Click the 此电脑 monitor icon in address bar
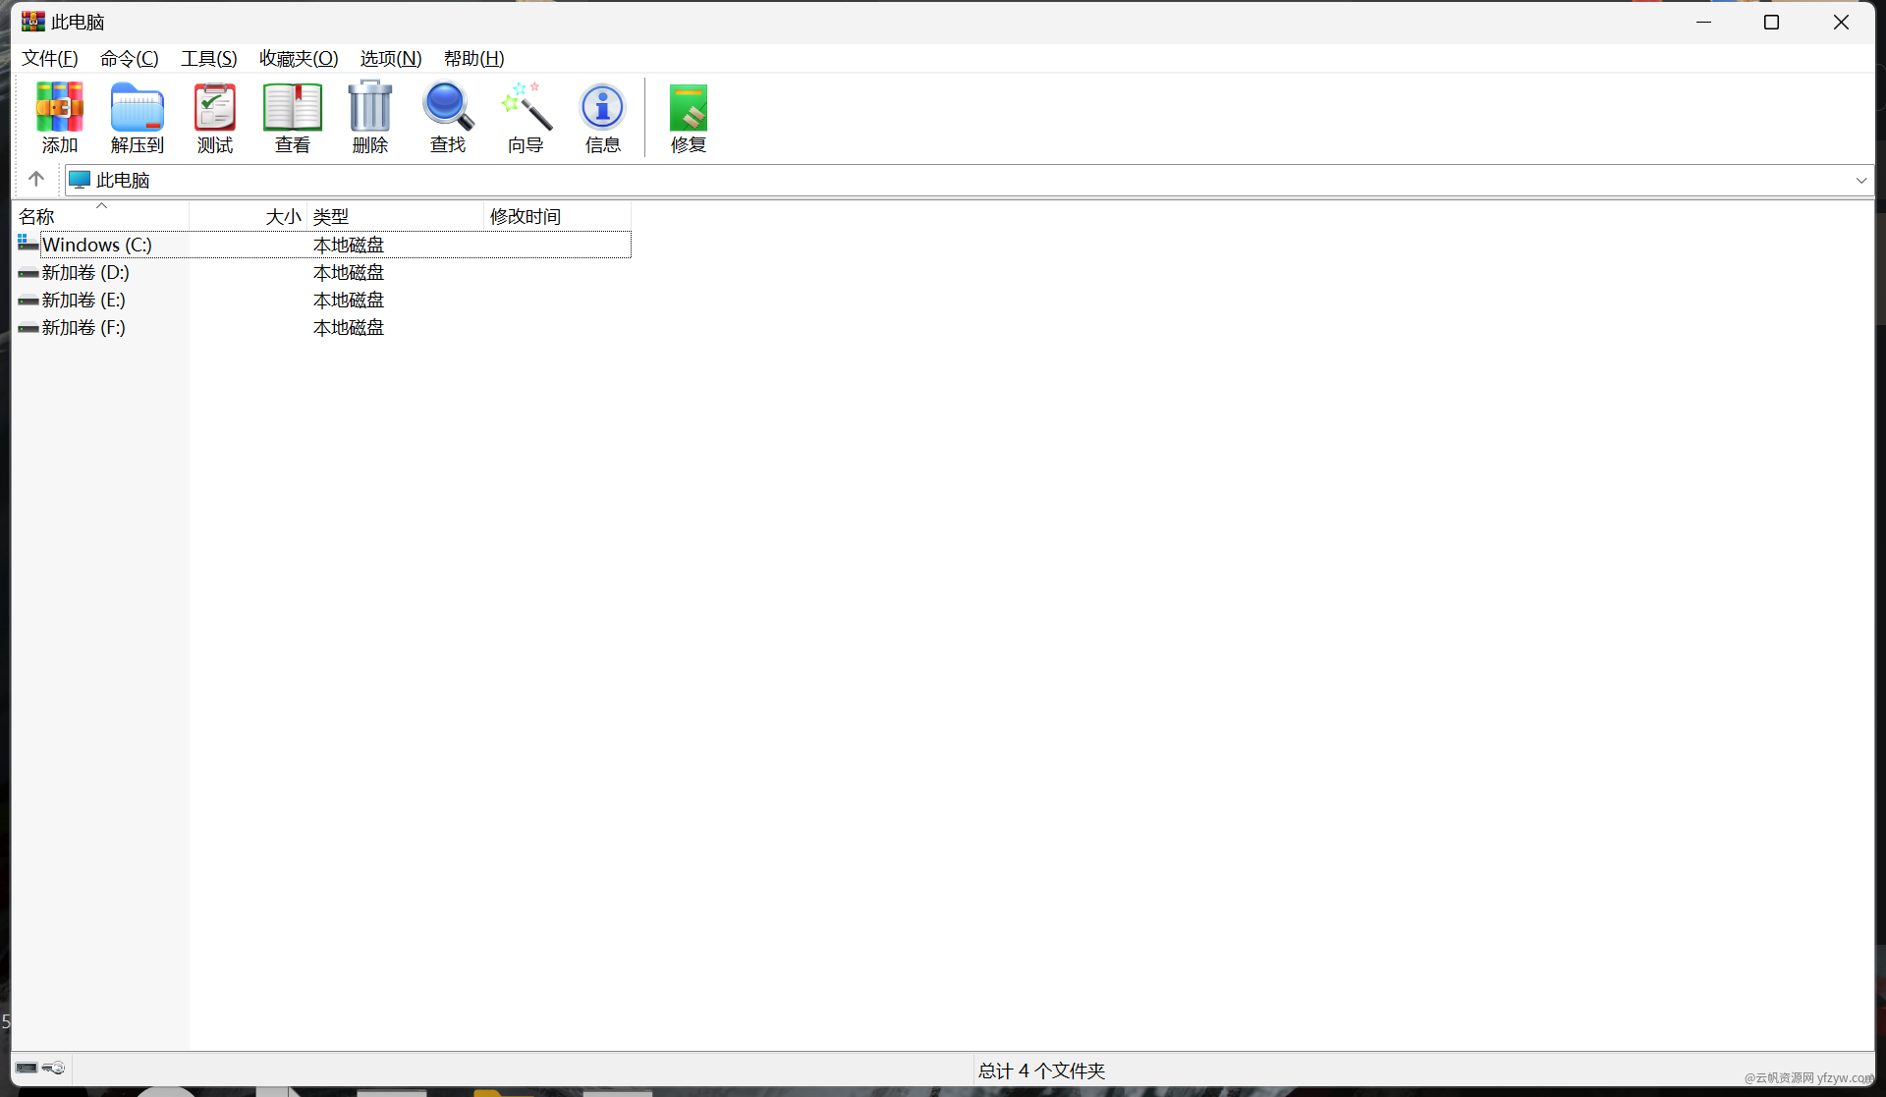 coord(80,180)
